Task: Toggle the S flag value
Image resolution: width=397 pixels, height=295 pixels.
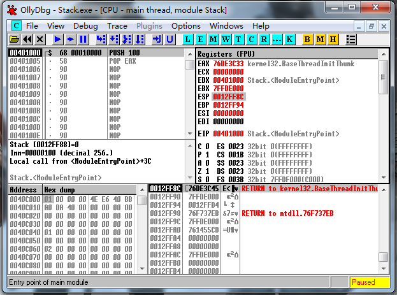Action: pos(207,180)
